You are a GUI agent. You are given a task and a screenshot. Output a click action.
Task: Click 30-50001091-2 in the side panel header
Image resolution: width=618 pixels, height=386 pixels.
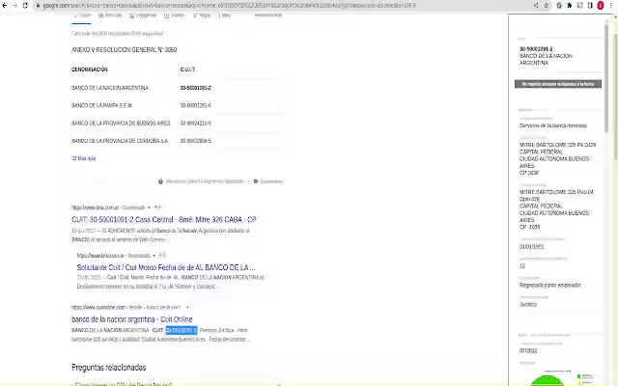(536, 49)
